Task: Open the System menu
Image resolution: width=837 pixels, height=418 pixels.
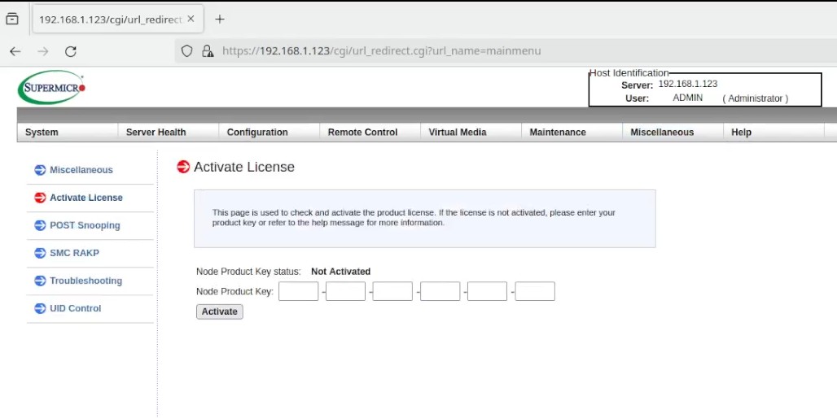Action: point(42,133)
